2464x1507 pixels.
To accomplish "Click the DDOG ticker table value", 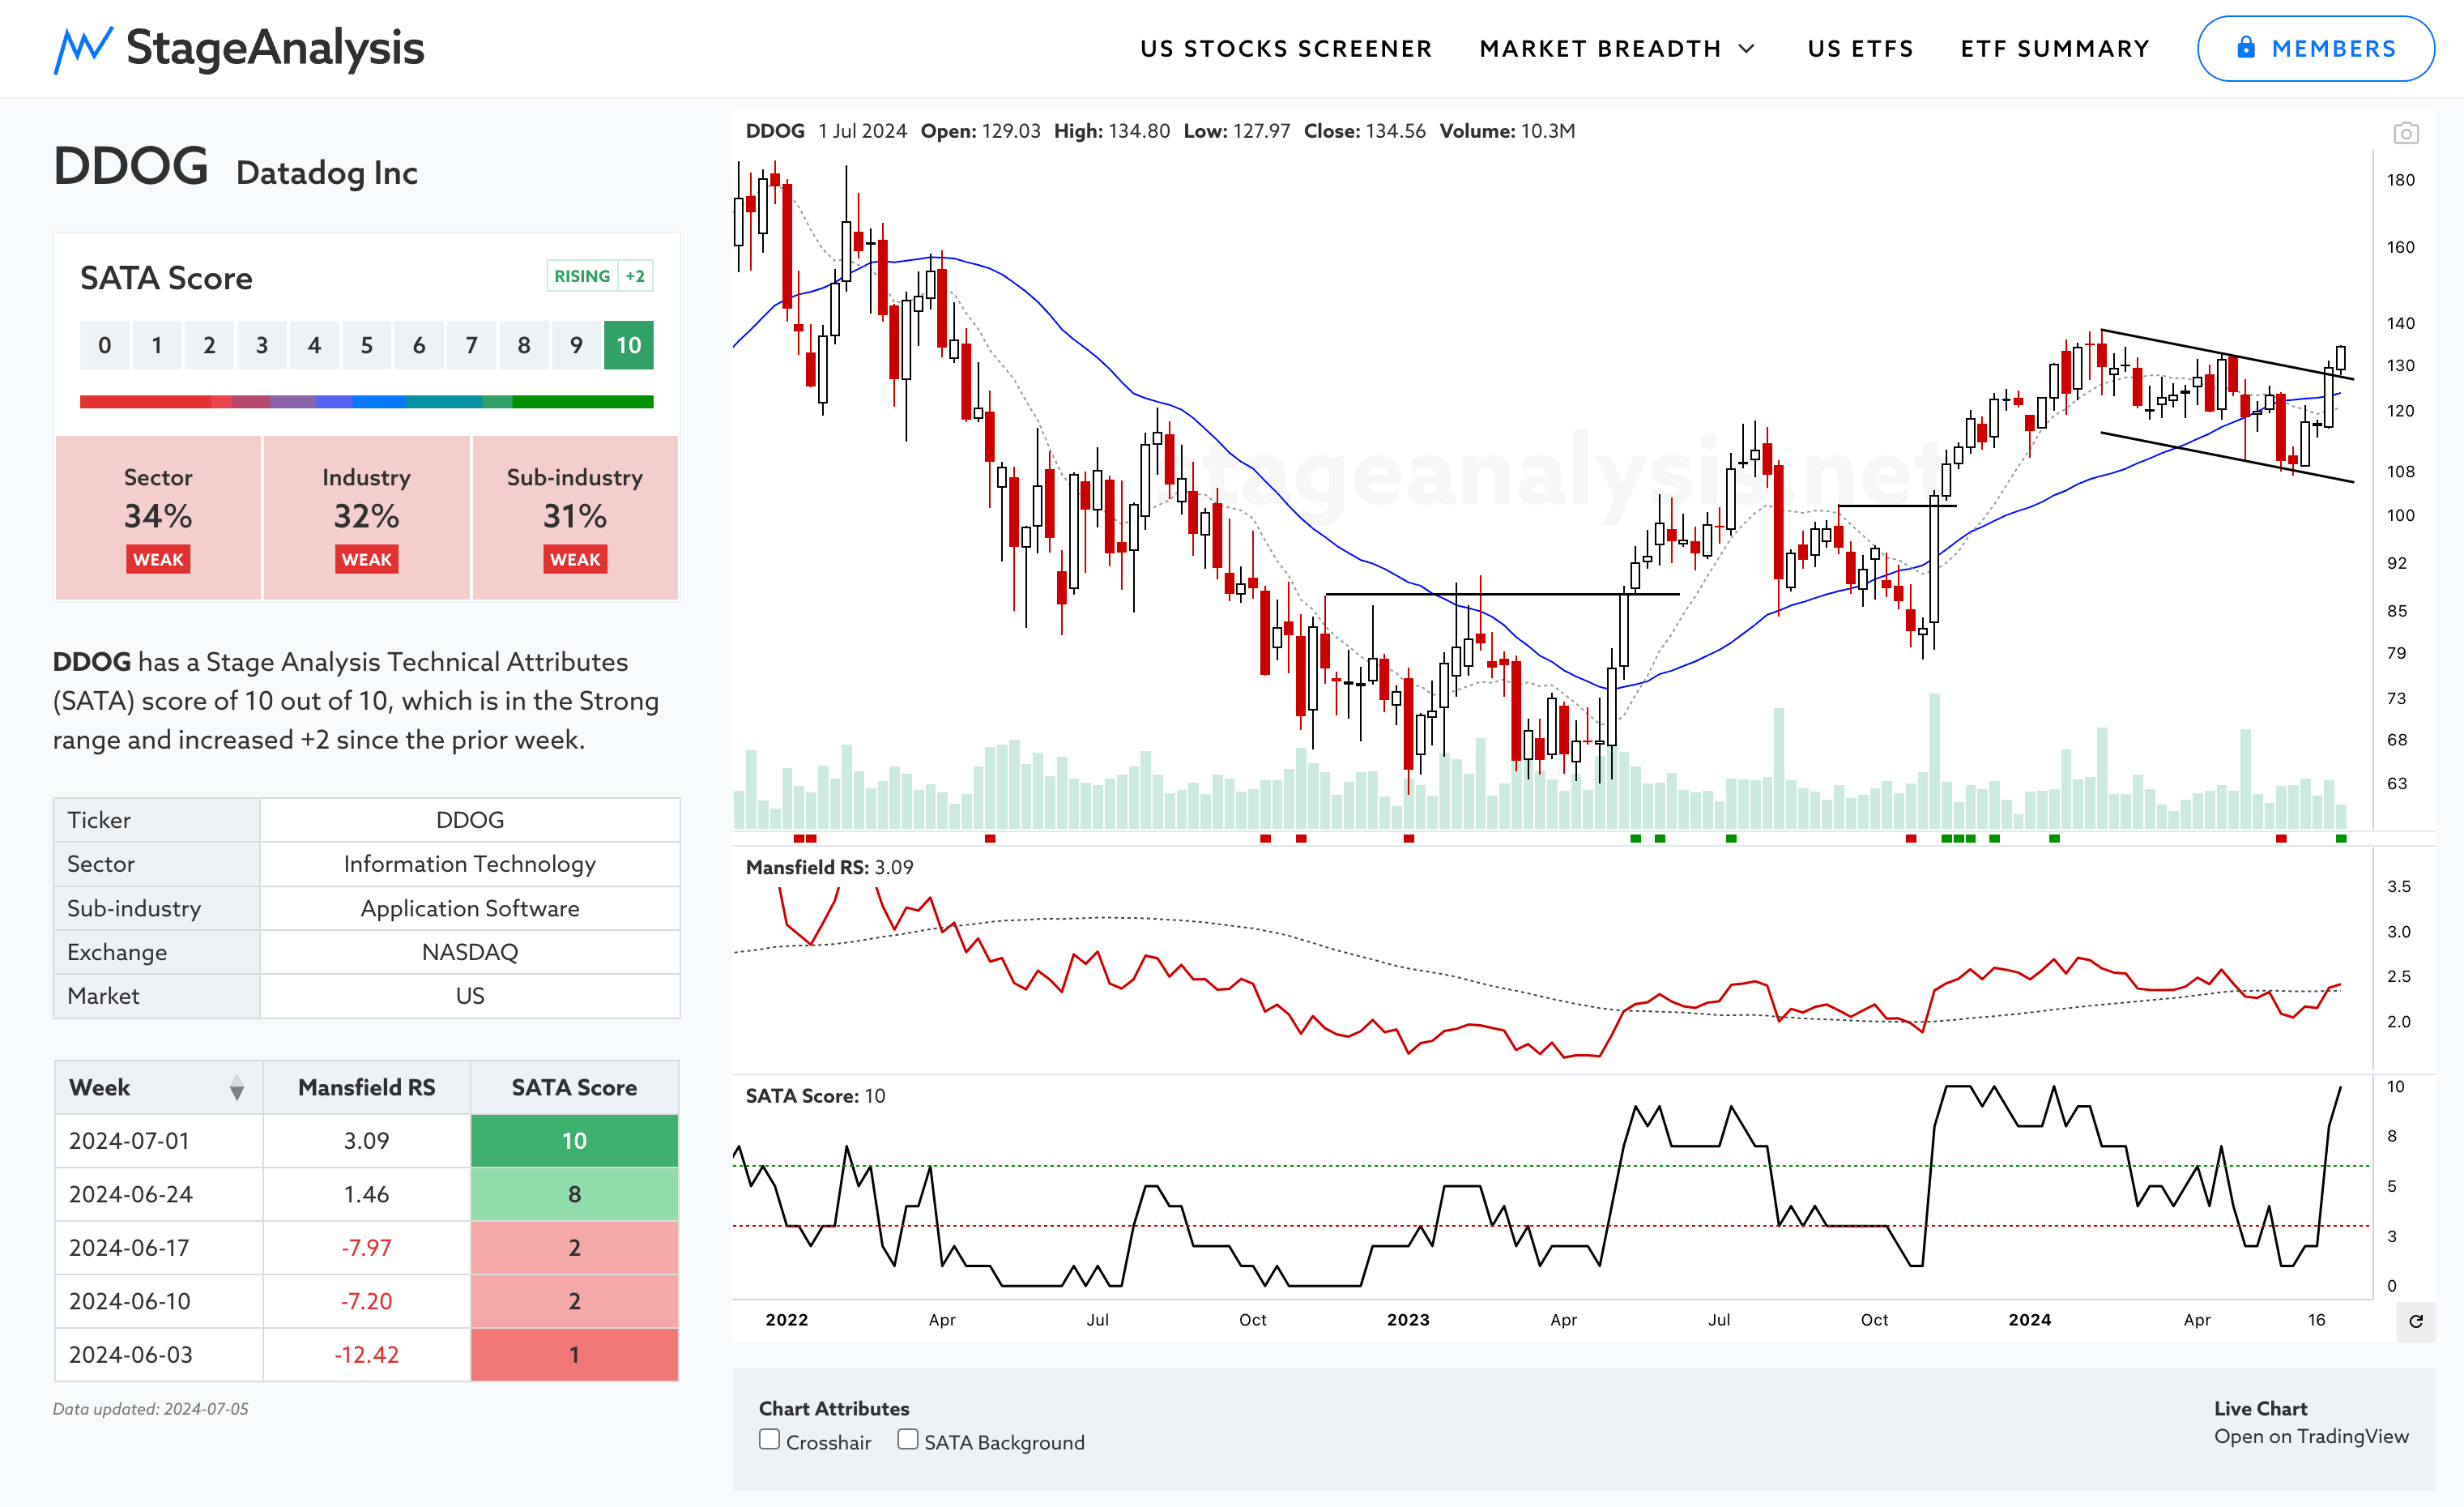I will click(x=469, y=820).
